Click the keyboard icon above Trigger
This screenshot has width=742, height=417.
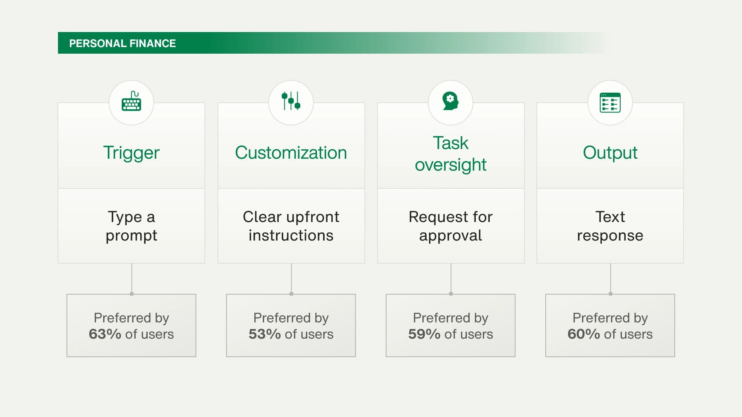131,102
